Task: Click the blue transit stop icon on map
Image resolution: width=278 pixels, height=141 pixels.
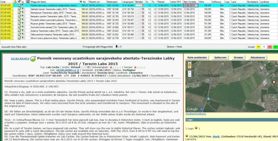Action: point(209,99)
